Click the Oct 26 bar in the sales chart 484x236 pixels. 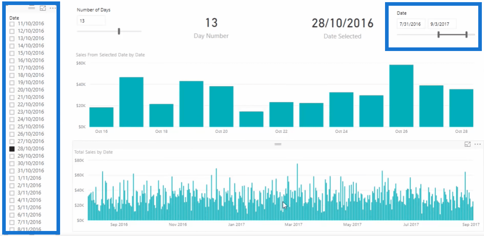click(x=401, y=96)
